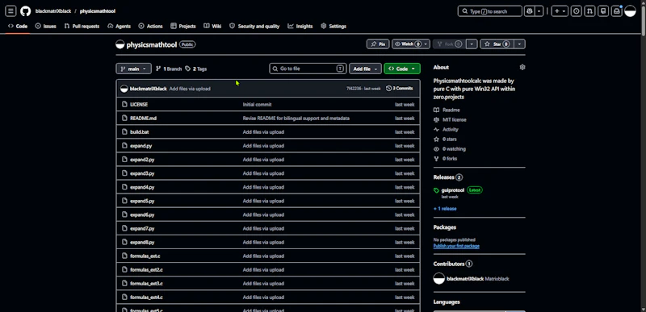Image resolution: width=646 pixels, height=312 pixels.
Task: Click the contributor avatar for Matrixblack
Action: click(x=439, y=278)
